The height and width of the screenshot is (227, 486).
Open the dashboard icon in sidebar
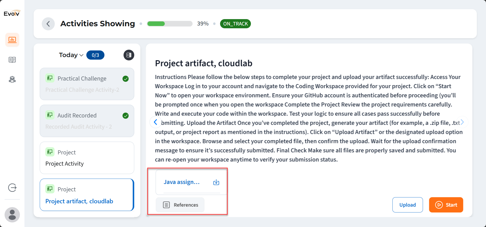coord(12,40)
